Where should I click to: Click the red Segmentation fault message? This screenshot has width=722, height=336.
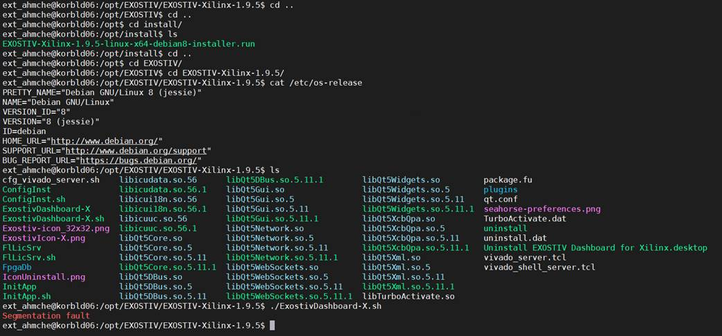coord(46,316)
